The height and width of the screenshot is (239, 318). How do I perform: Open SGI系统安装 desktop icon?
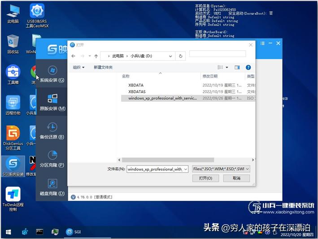coord(13,166)
